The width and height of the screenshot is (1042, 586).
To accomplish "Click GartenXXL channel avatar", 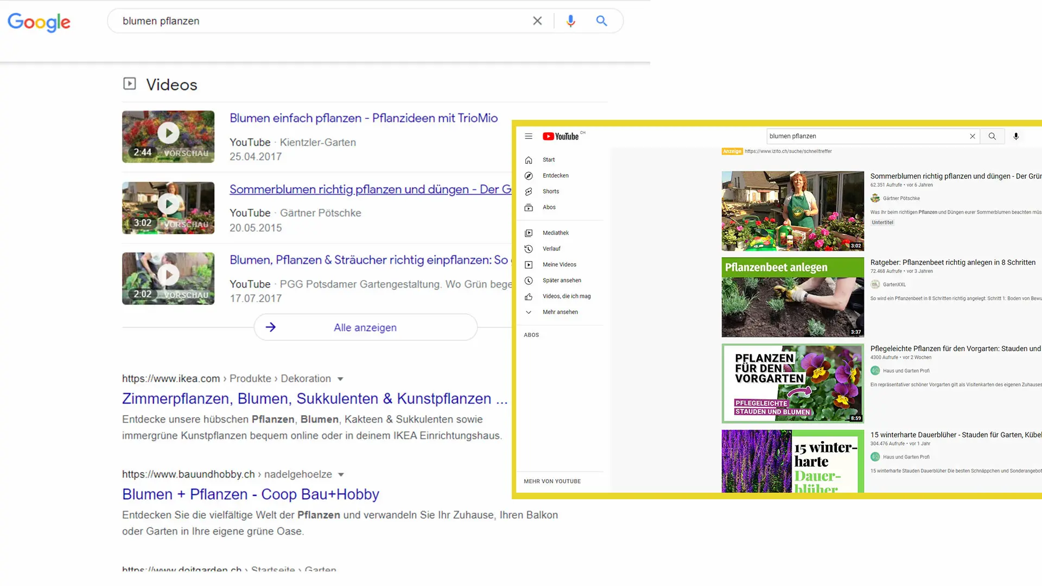I will coord(875,285).
